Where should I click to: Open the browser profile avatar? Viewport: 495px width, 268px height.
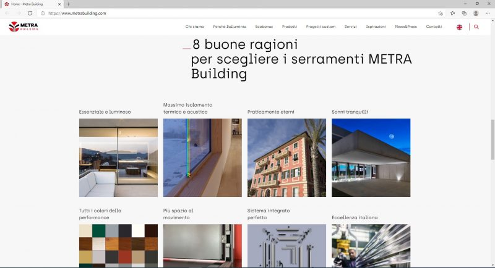[476, 13]
